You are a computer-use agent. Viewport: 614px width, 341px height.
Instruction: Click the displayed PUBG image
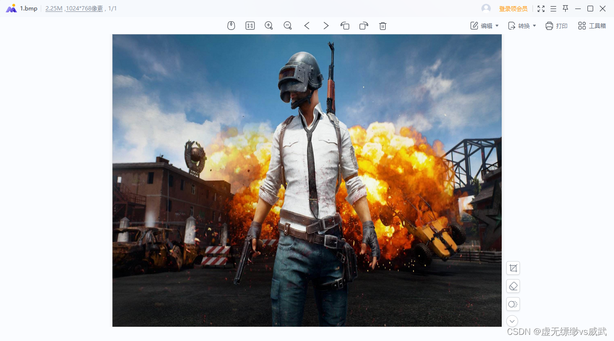[x=307, y=180]
